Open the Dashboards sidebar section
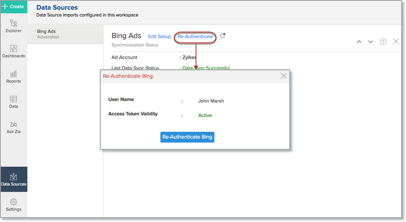406x222 pixels. [x=14, y=51]
